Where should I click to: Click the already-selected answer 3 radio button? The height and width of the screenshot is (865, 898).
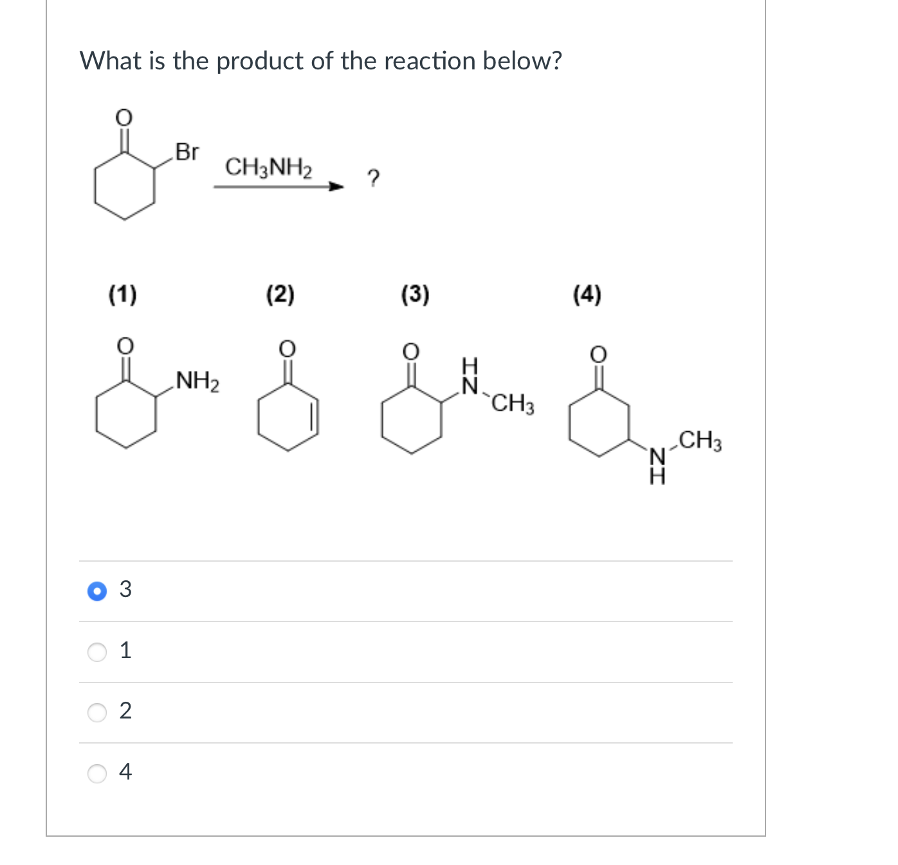(x=96, y=591)
